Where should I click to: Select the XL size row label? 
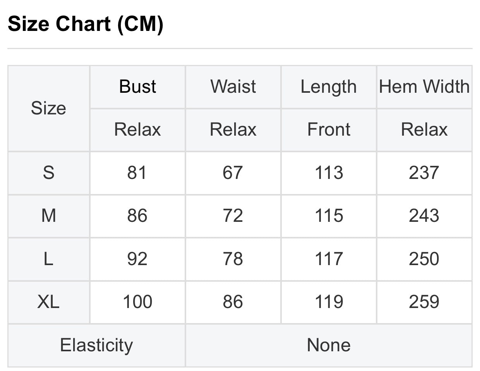(x=48, y=302)
